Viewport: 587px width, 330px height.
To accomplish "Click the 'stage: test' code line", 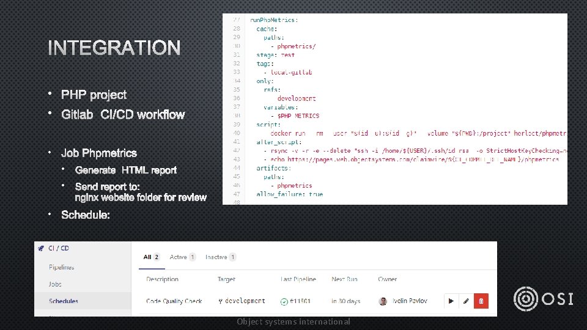I will point(276,54).
